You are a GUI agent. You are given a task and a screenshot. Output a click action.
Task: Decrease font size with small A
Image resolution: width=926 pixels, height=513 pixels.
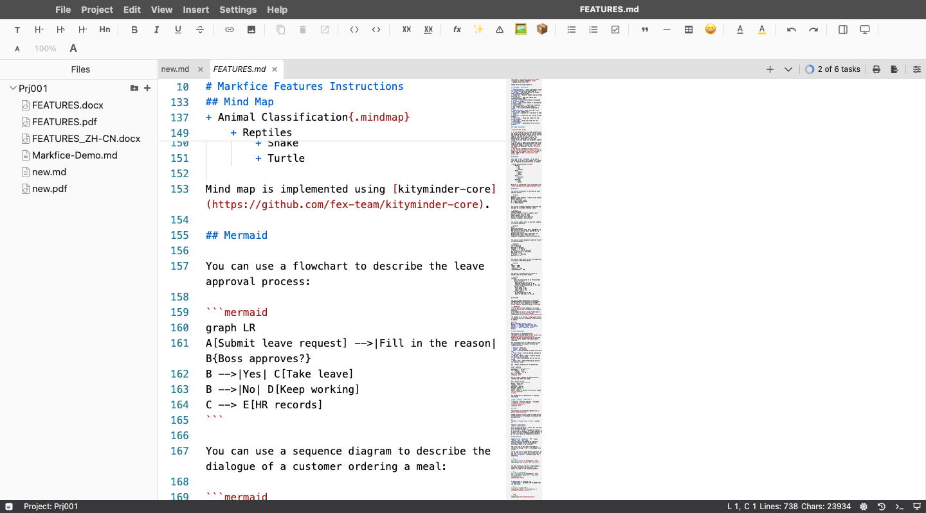click(x=17, y=49)
